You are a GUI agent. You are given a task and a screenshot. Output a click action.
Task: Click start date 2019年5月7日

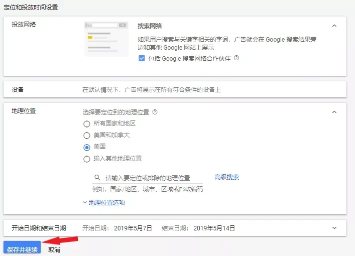(x=133, y=228)
